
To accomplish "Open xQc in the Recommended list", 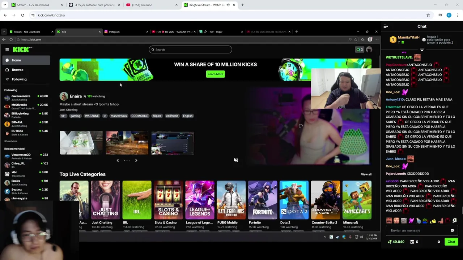I will click(x=26, y=174).
